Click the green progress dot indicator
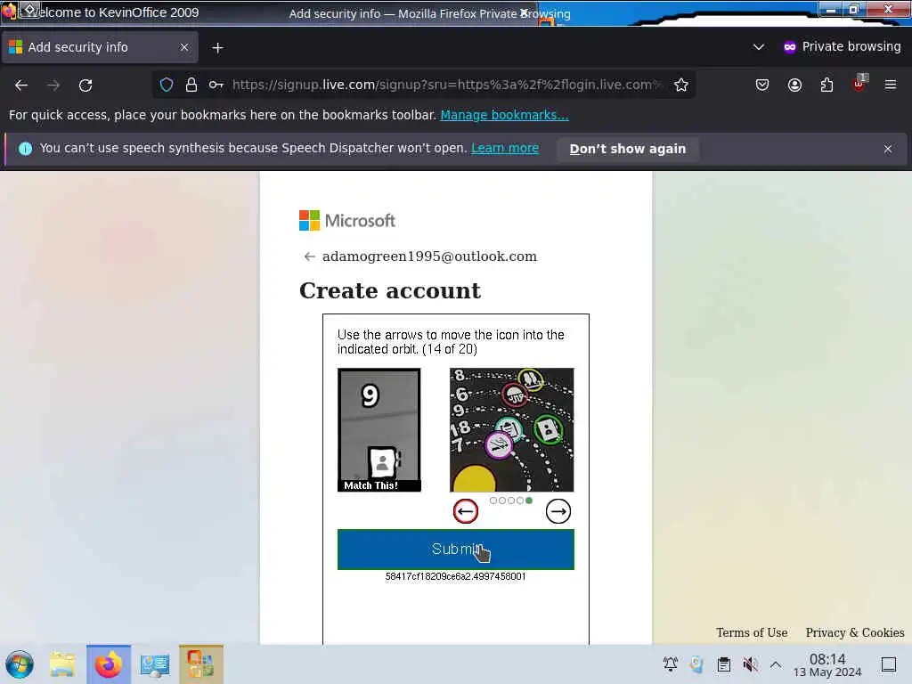The image size is (912, 684). pos(529,501)
